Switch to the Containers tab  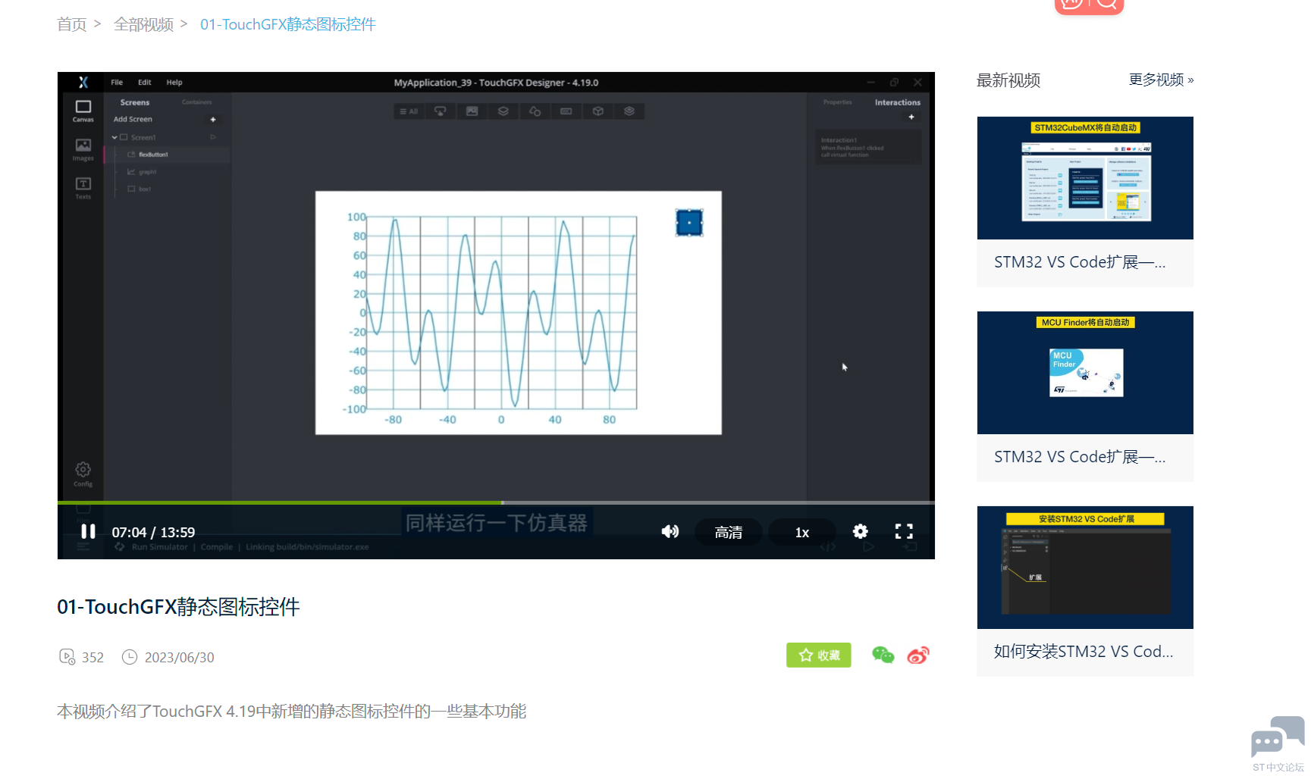[197, 102]
